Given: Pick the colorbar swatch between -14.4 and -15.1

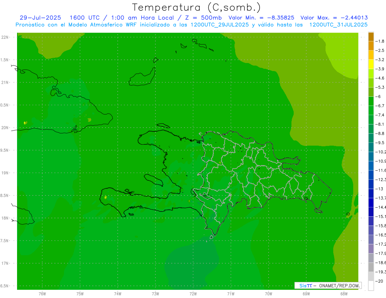Looking at the screenshot, I should 371,212.
